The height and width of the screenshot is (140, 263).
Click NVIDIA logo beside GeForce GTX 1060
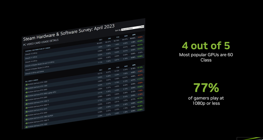(x=26, y=88)
